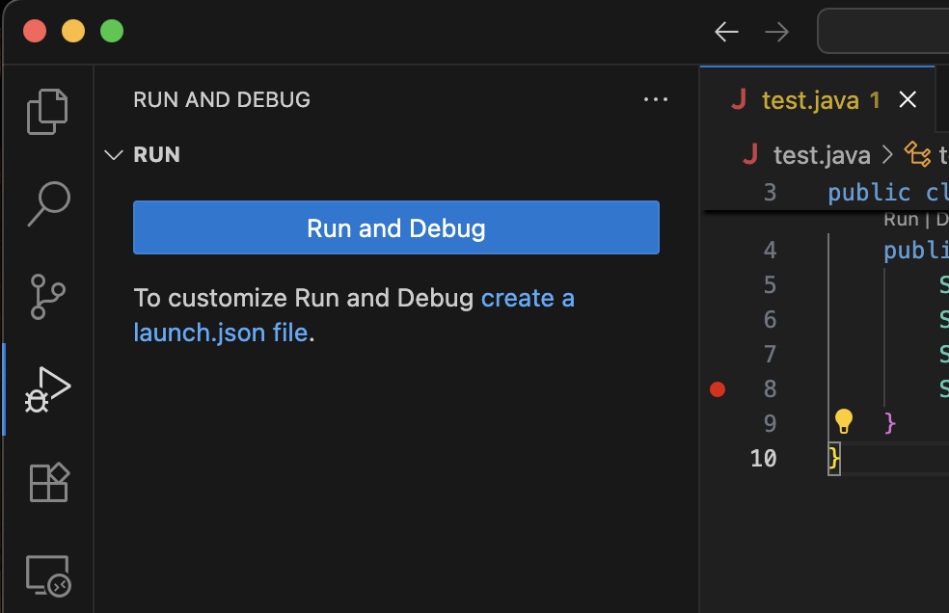The width and height of the screenshot is (949, 613).
Task: Open Run and Debug more actions menu
Action: pyautogui.click(x=655, y=99)
